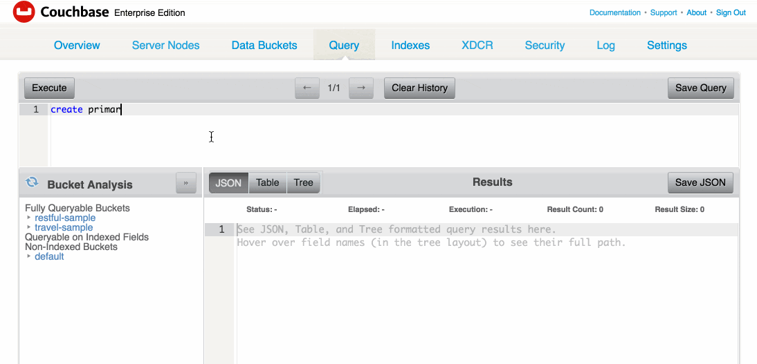The image size is (757, 364).
Task: Click the Execute button
Action: tap(49, 88)
